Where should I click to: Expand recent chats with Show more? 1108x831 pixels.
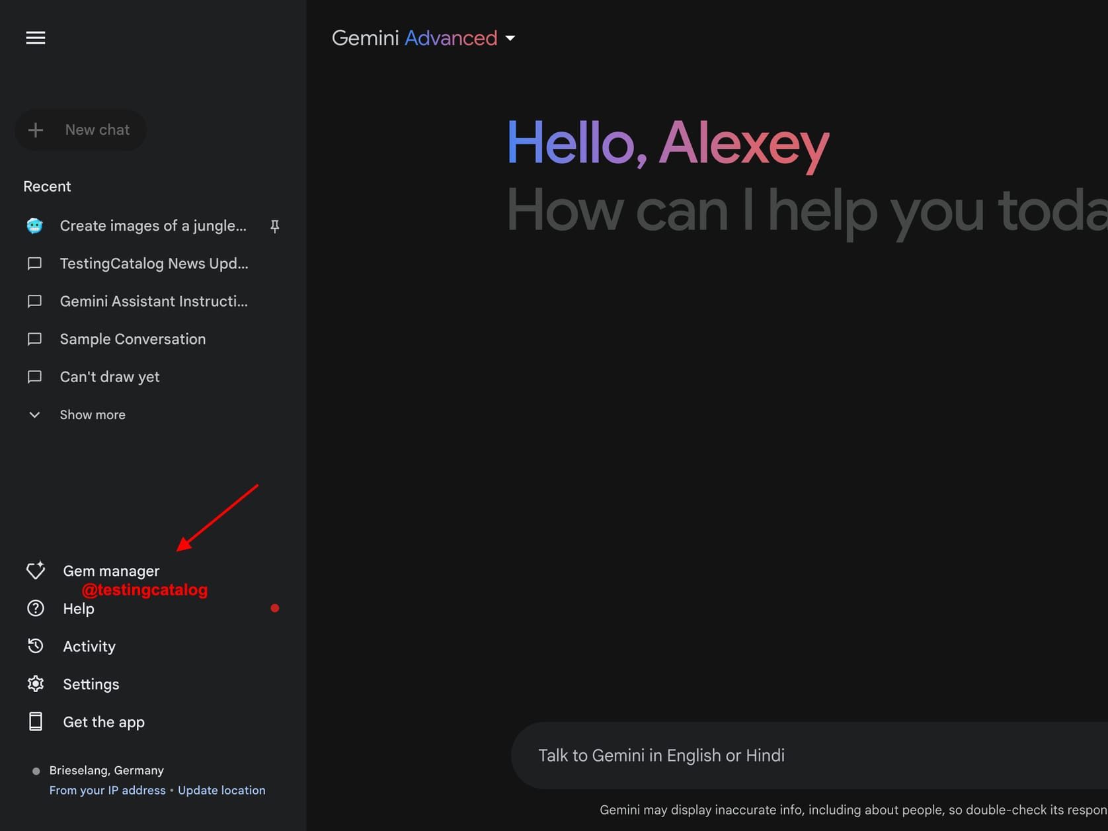(x=93, y=415)
